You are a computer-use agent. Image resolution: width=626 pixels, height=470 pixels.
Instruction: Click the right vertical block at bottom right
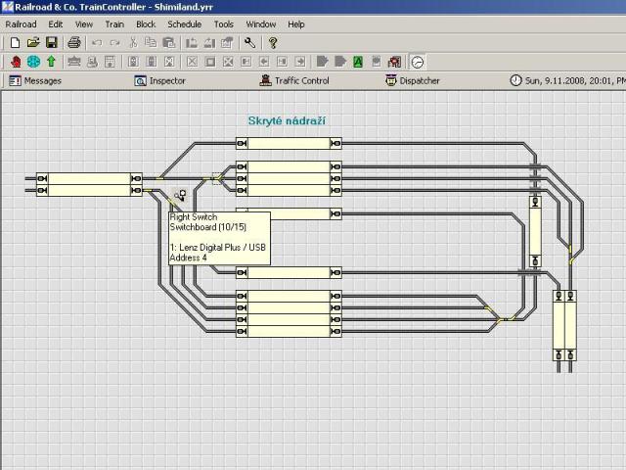point(571,326)
